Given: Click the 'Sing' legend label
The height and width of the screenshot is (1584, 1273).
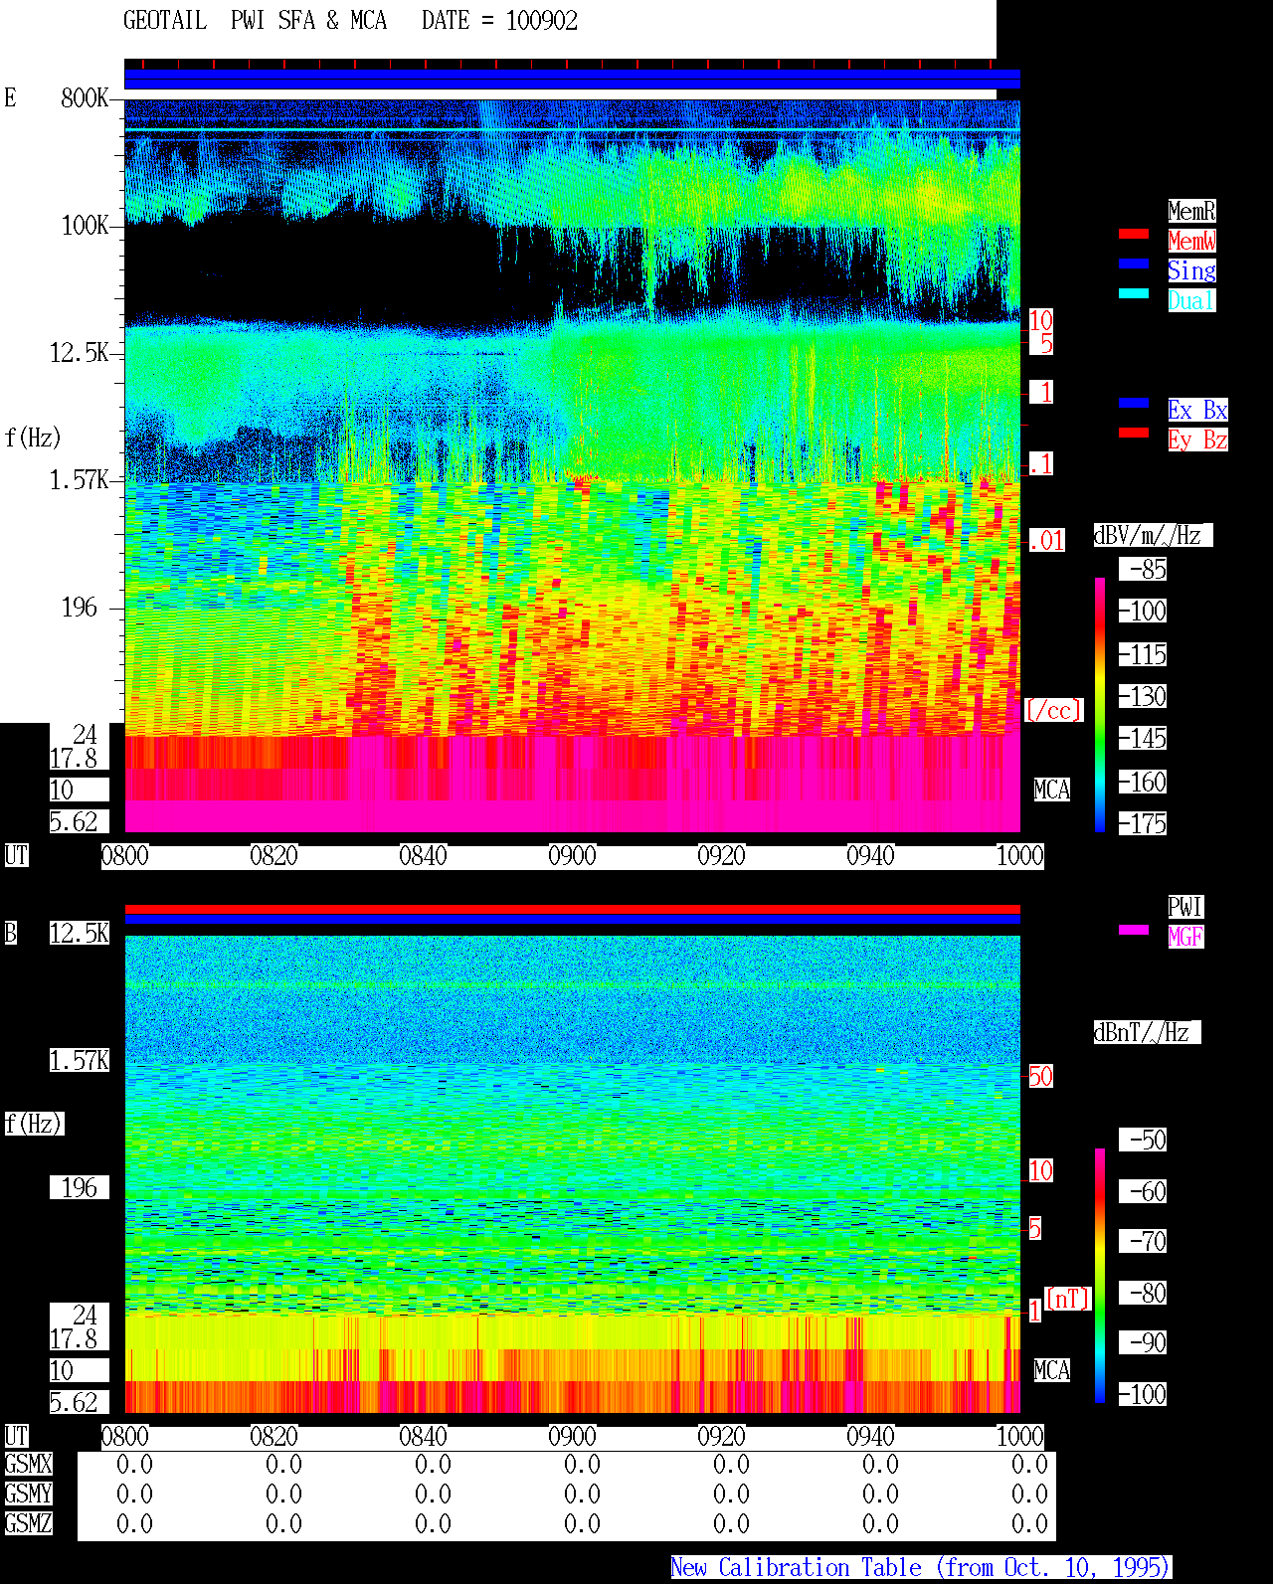Looking at the screenshot, I should pyautogui.click(x=1191, y=270).
